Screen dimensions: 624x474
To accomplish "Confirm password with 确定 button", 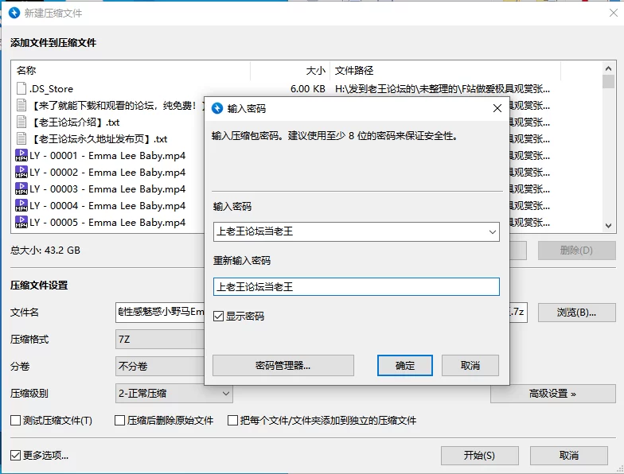I will pyautogui.click(x=404, y=366).
